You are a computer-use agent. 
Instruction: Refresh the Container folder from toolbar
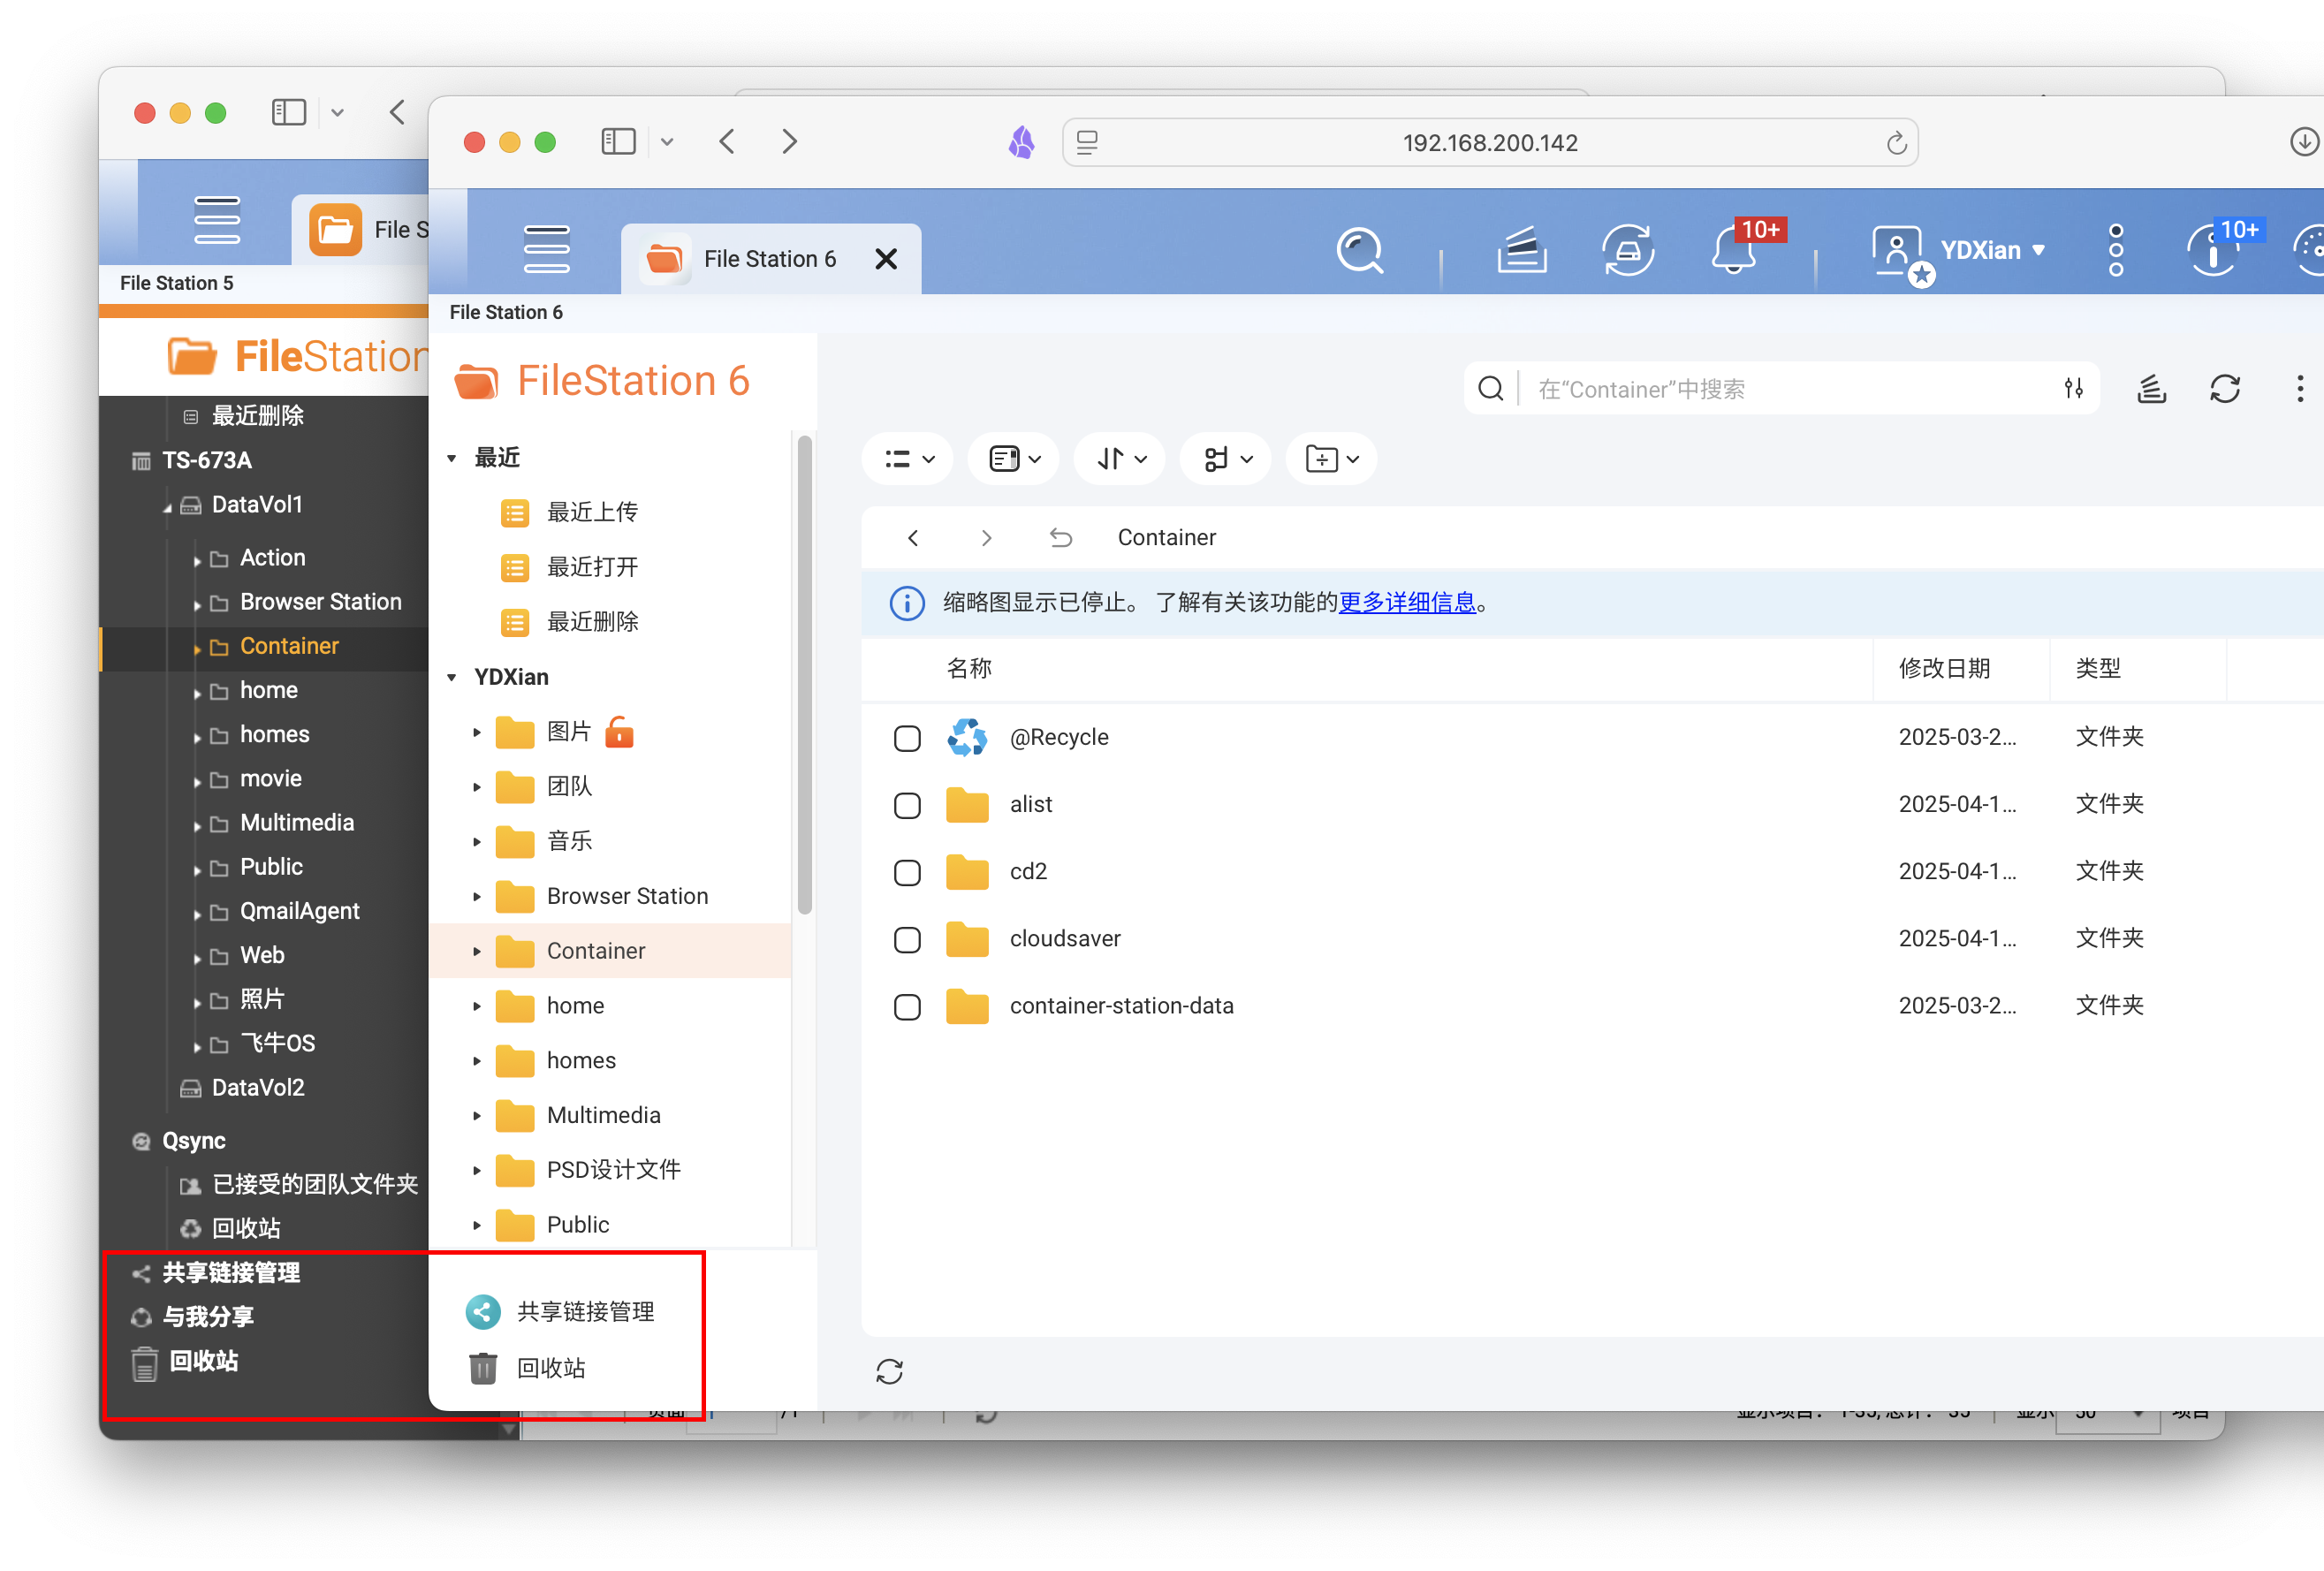pos(2224,388)
